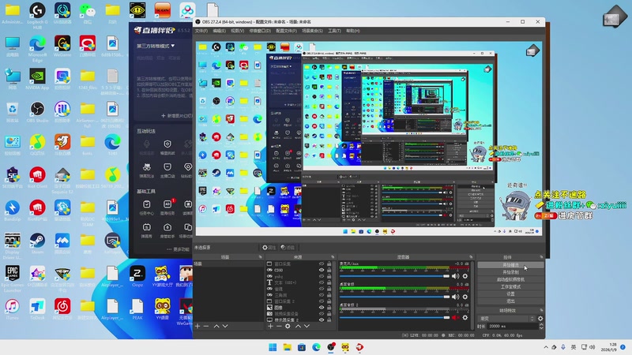Open Edge browser from the taskbar
632x355 pixels.
[x=316, y=347]
